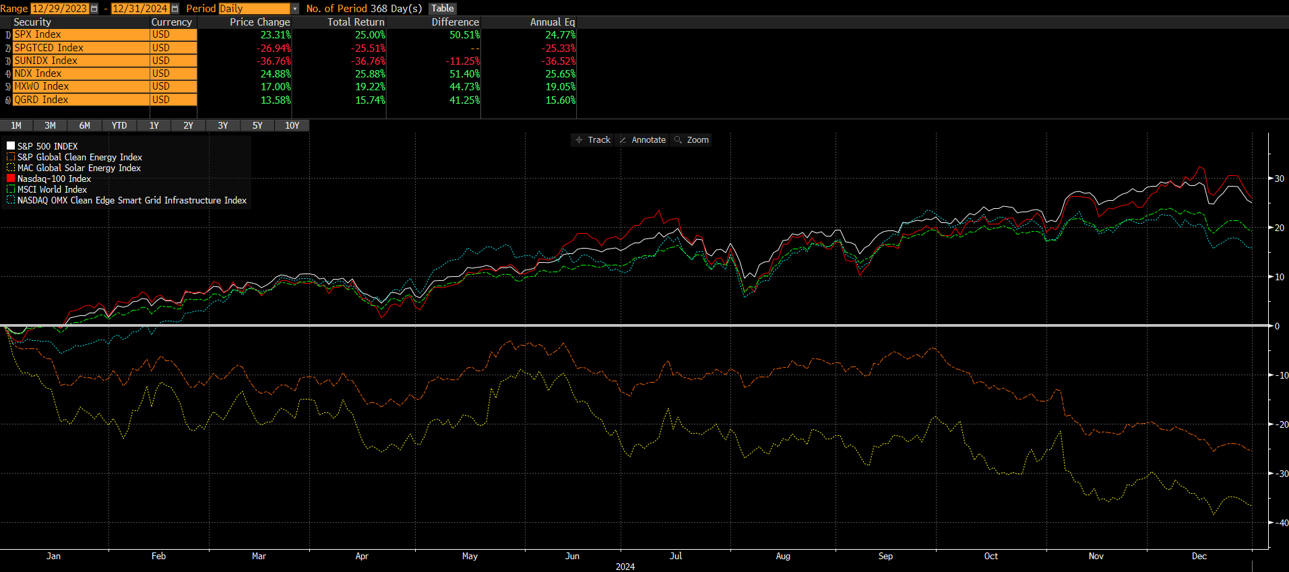The height and width of the screenshot is (572, 1289).
Task: Click the MAC Global Solar Energy legend swatch
Action: (x=11, y=167)
